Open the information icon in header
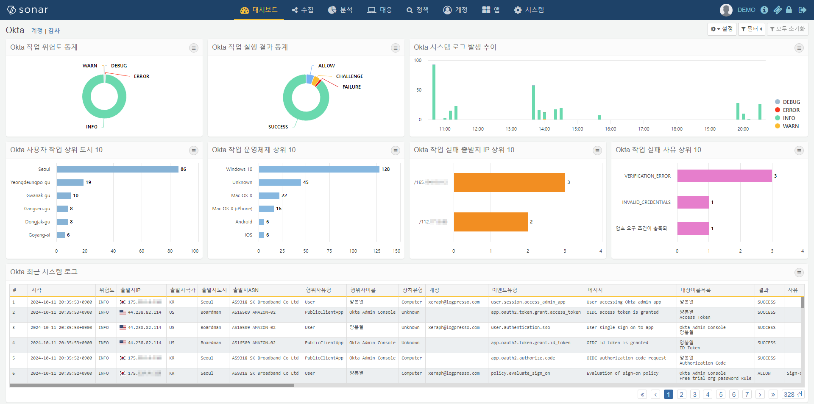This screenshot has width=814, height=404. pyautogui.click(x=764, y=10)
